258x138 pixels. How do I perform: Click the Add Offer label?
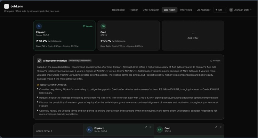click(x=193, y=38)
